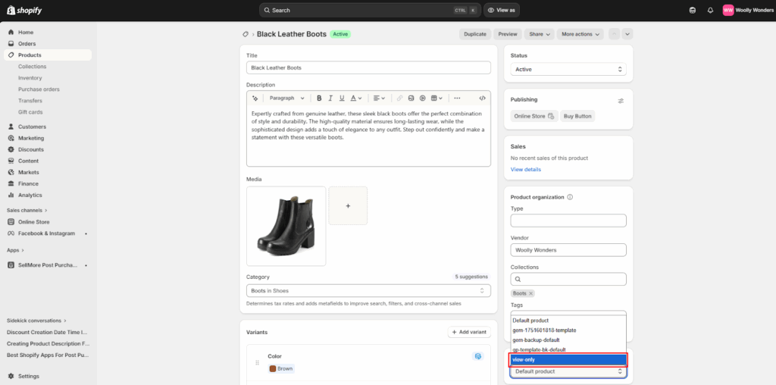Insert image using description toolbar icon
Image resolution: width=776 pixels, height=385 pixels.
click(x=411, y=98)
